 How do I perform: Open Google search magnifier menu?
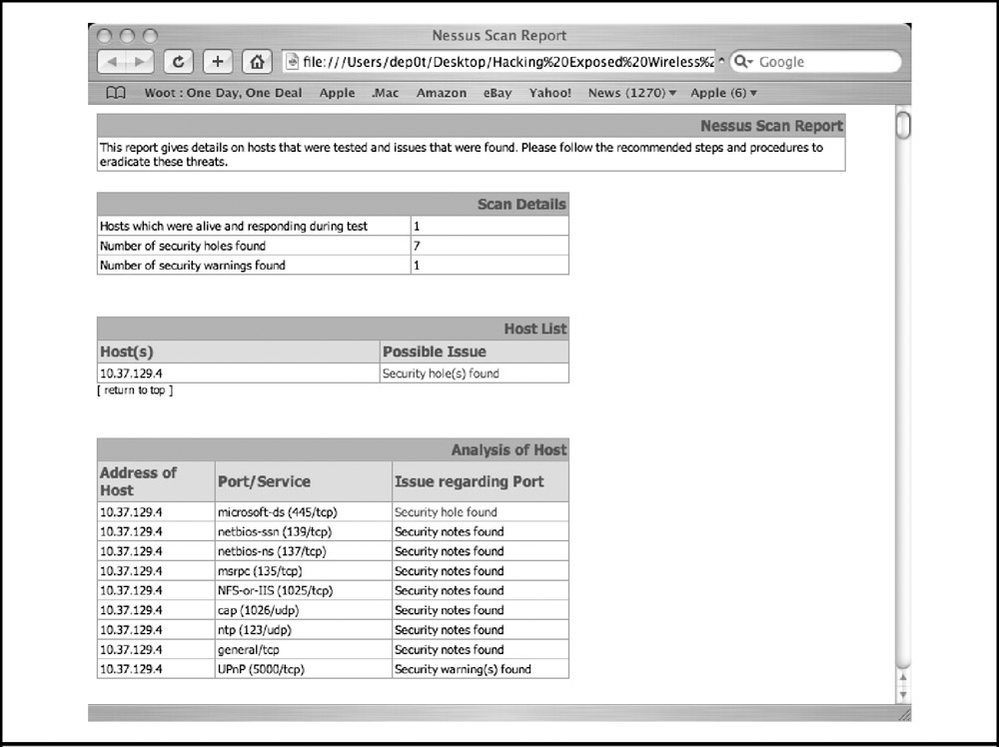tap(743, 62)
